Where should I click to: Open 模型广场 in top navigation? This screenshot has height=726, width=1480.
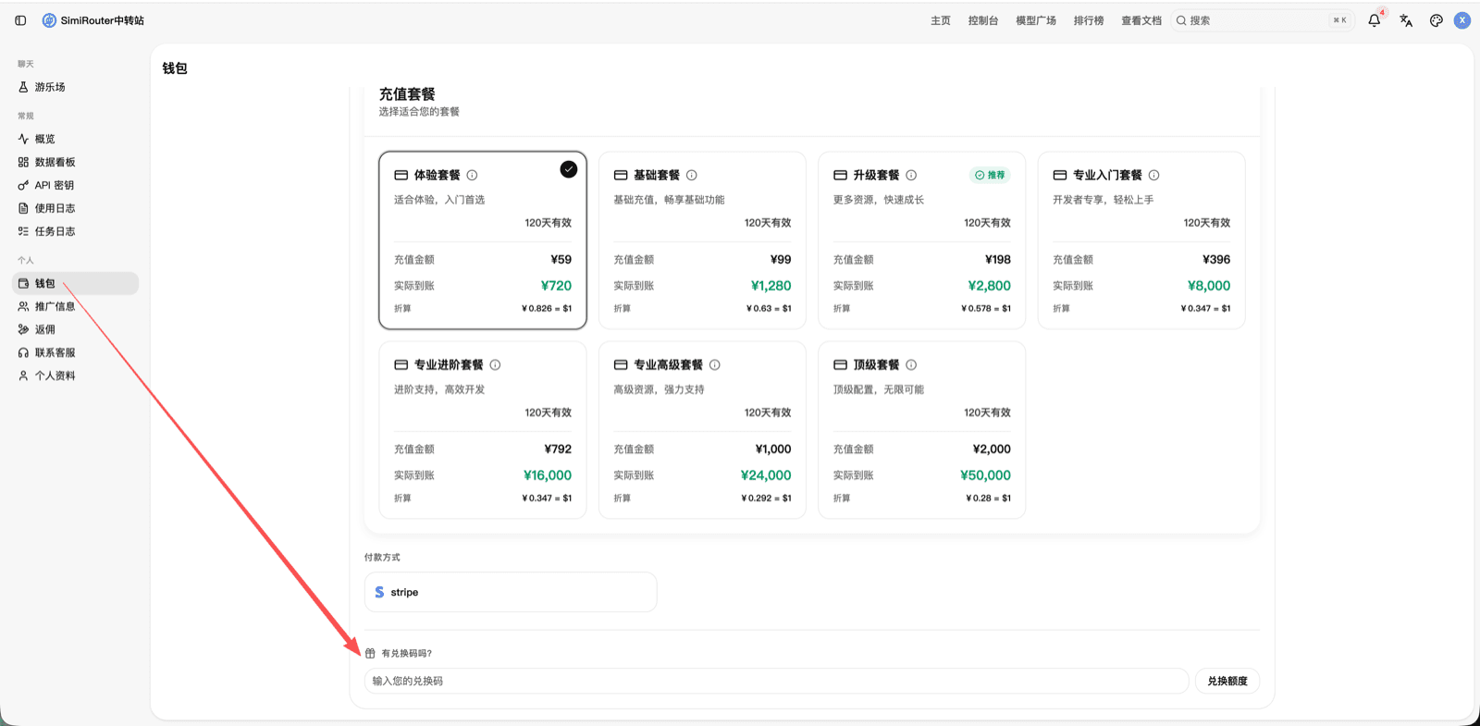(1036, 20)
